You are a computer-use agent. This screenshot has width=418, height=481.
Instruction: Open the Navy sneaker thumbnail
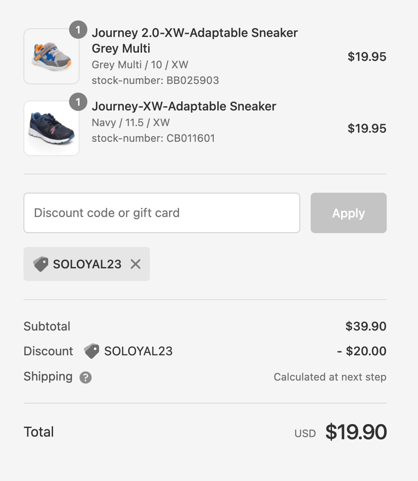pos(51,128)
